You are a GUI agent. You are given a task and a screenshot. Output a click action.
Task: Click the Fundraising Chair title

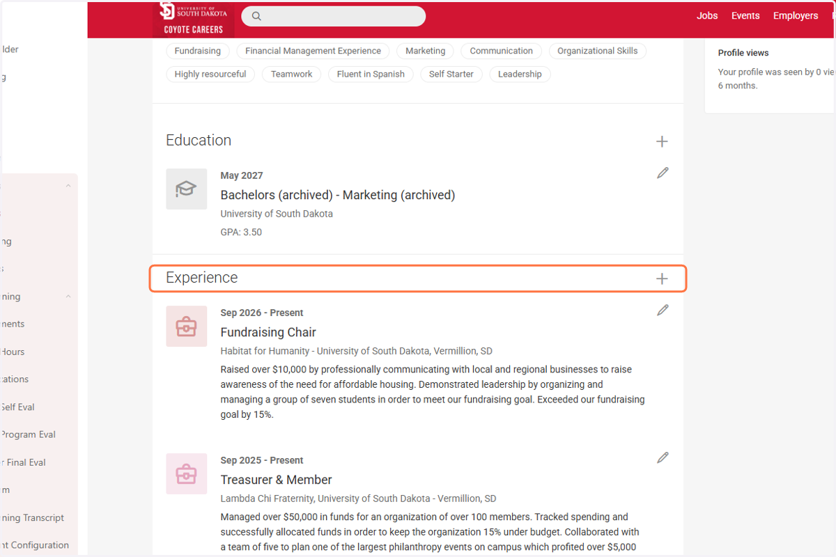click(268, 332)
